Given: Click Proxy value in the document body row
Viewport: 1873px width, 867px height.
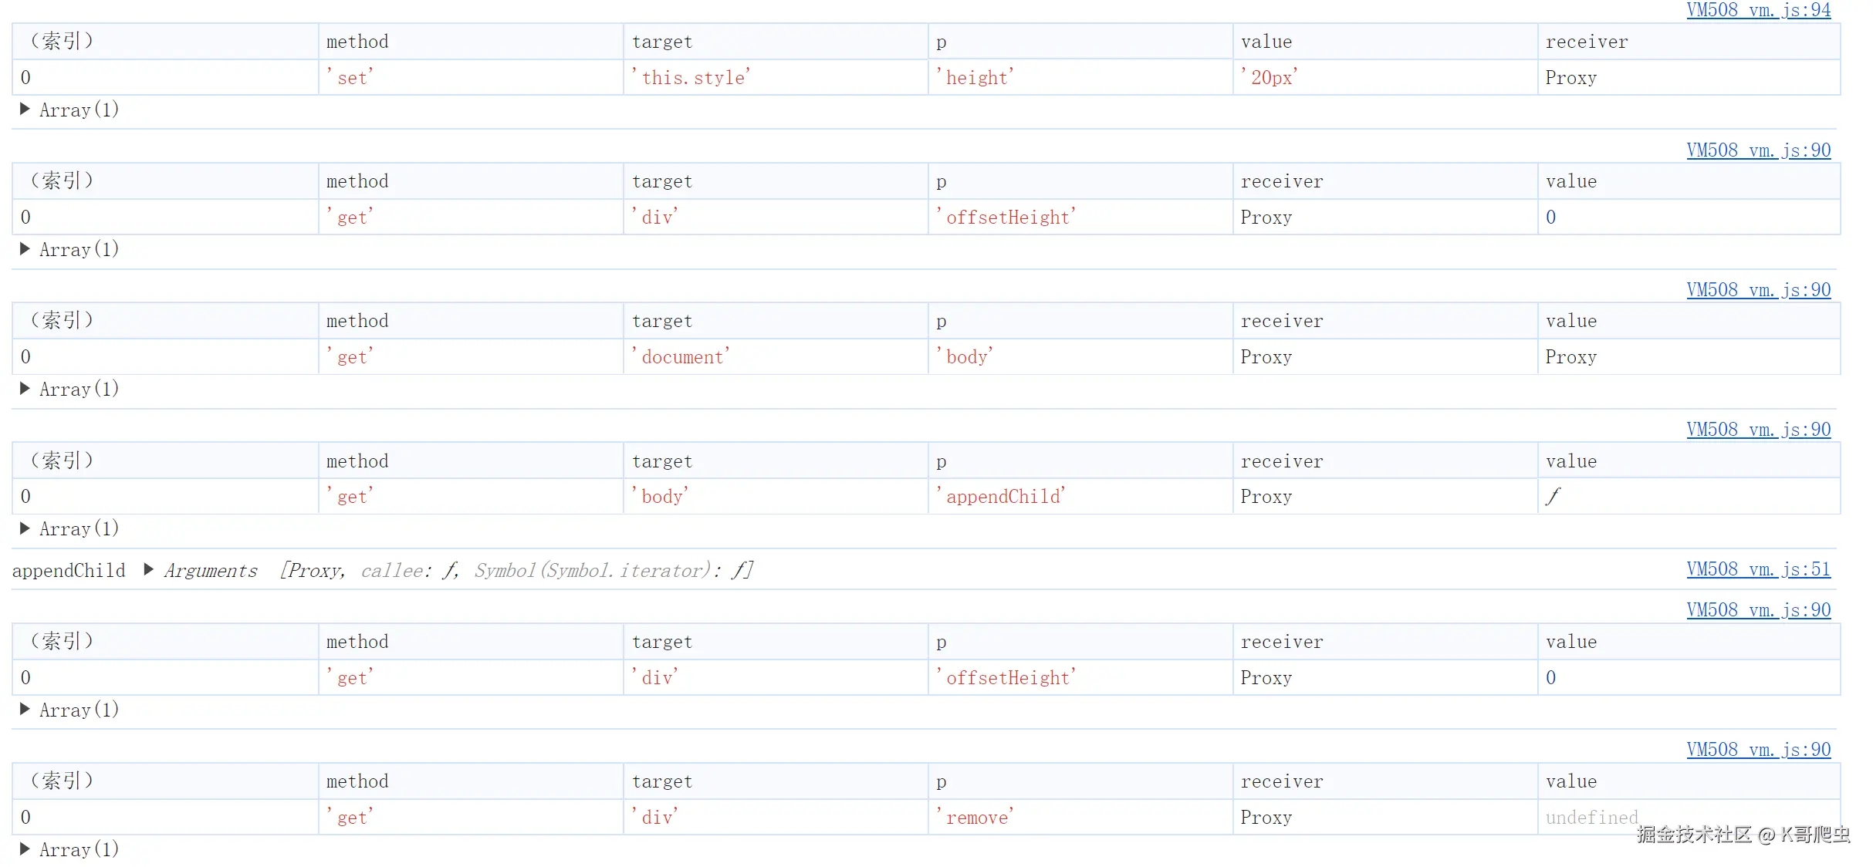Looking at the screenshot, I should tap(1570, 357).
